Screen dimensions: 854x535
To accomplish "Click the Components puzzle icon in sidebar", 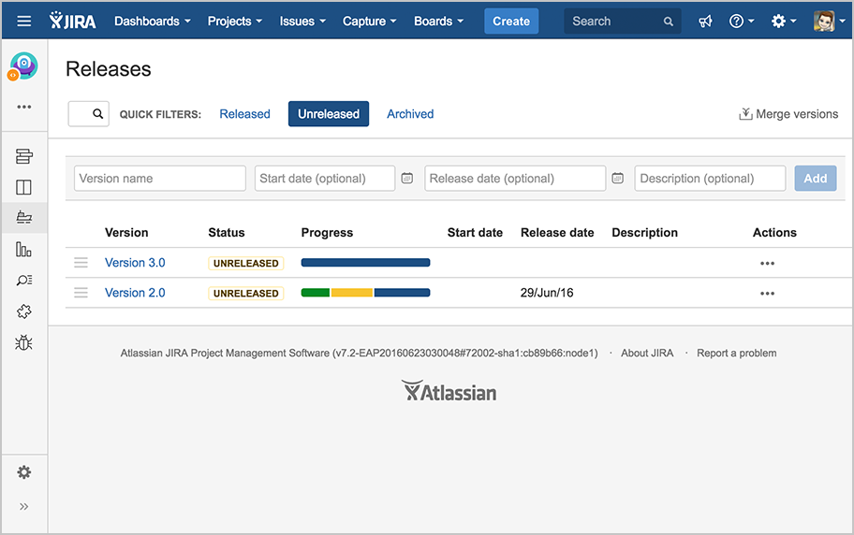I will click(24, 311).
